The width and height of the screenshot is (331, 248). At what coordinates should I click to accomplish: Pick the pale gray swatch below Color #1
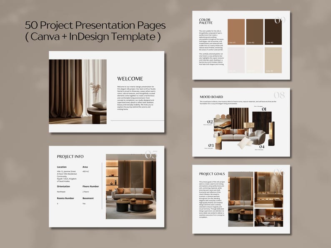(236, 60)
